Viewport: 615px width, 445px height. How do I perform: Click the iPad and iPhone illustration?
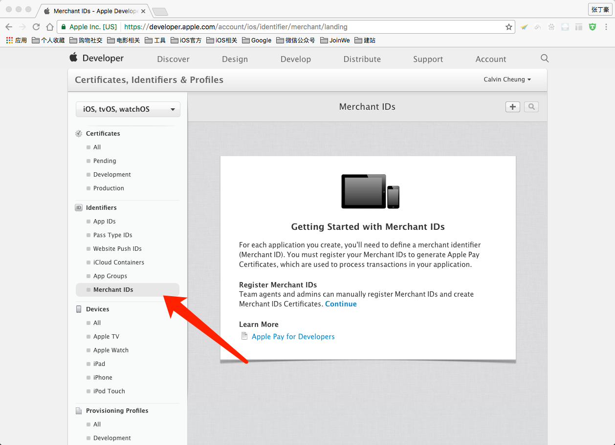coord(370,191)
